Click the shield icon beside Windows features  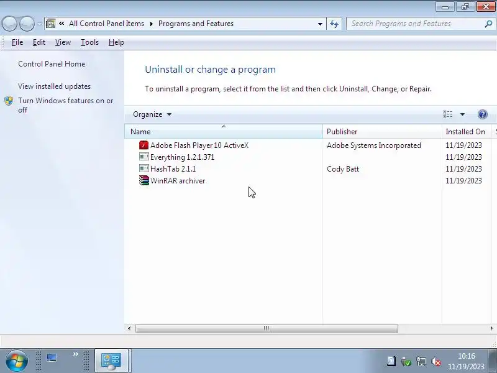coord(9,101)
